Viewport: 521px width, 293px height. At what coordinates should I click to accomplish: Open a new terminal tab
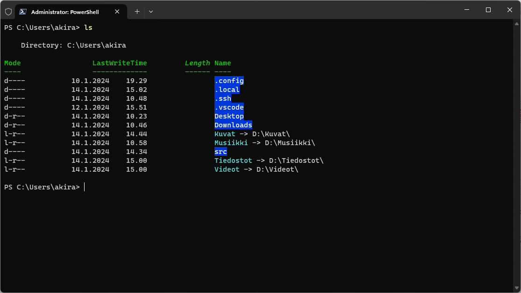(x=137, y=11)
